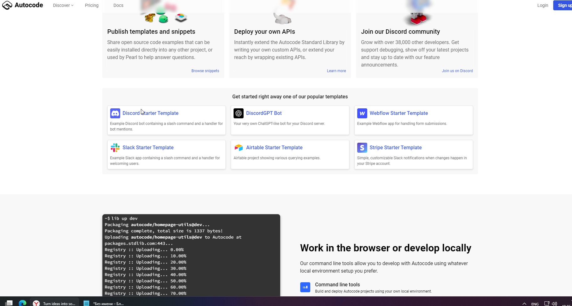
Task: Click 'Work in the browser or develop locally' heading
Action: pyautogui.click(x=386, y=248)
